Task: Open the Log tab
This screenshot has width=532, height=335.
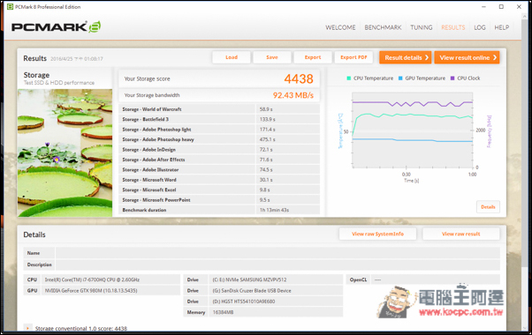Action: (480, 27)
